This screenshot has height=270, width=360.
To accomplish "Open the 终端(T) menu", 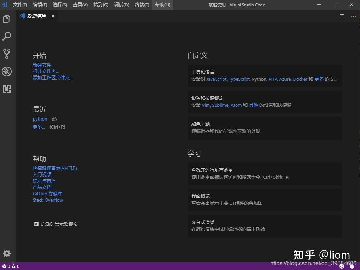I will pyautogui.click(x=142, y=5).
